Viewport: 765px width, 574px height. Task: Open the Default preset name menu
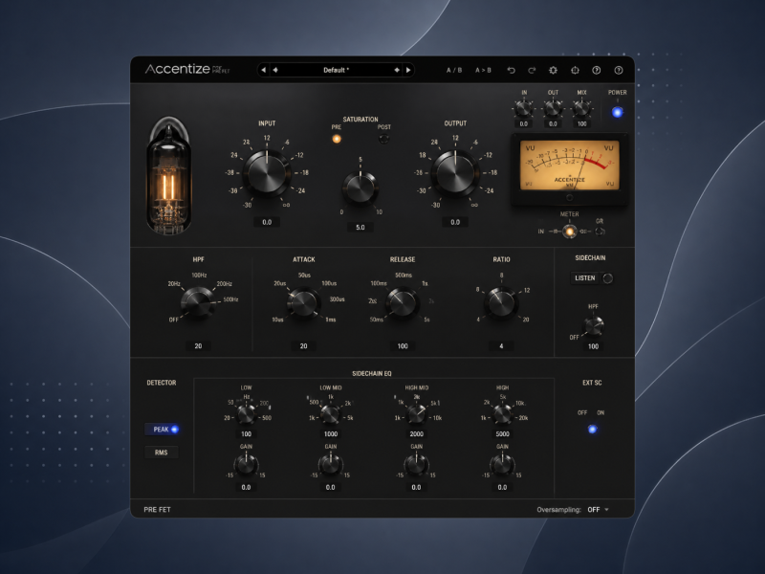pos(336,70)
